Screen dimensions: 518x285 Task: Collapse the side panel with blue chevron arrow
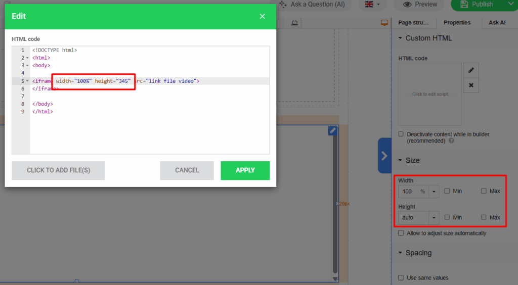coord(384,156)
